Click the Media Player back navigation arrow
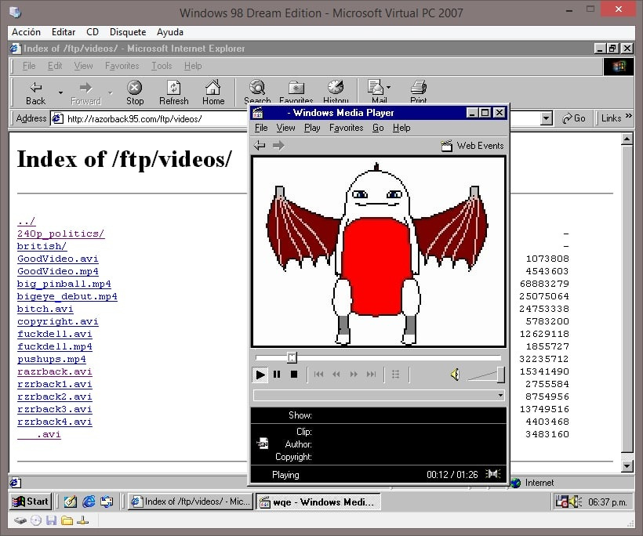This screenshot has width=643, height=536. click(260, 146)
